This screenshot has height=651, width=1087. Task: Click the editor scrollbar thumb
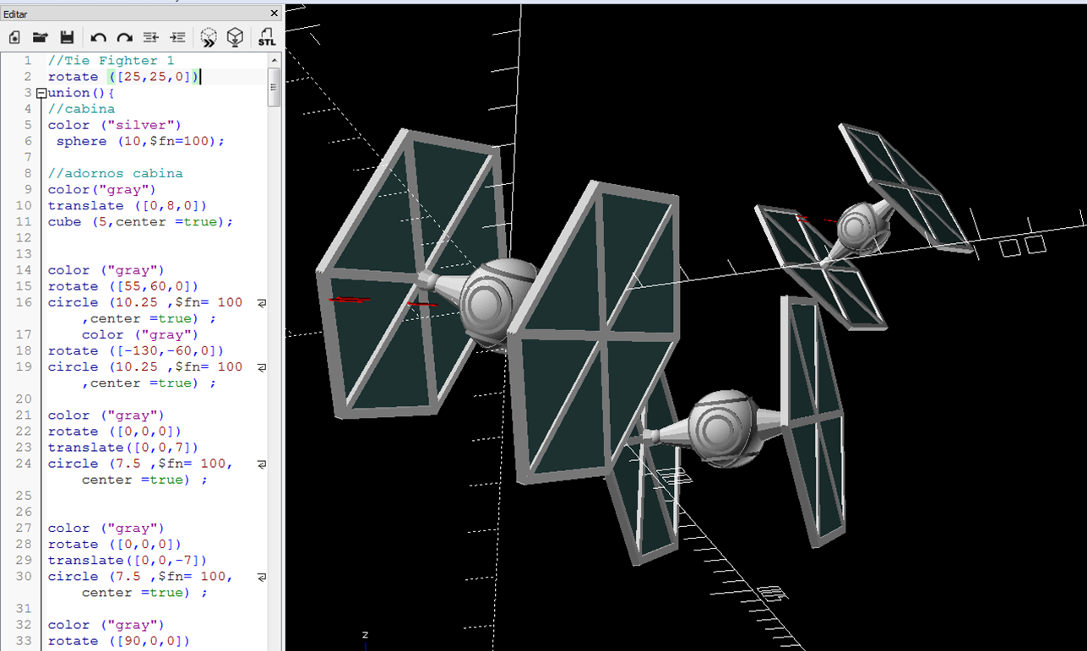(274, 87)
